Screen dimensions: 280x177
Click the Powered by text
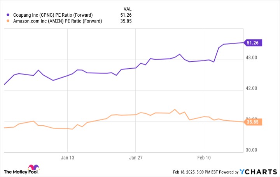(x=229, y=172)
